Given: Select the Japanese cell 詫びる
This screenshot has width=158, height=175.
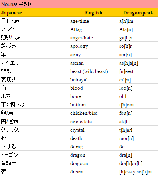Looking at the screenshot, I should (x=34, y=46).
